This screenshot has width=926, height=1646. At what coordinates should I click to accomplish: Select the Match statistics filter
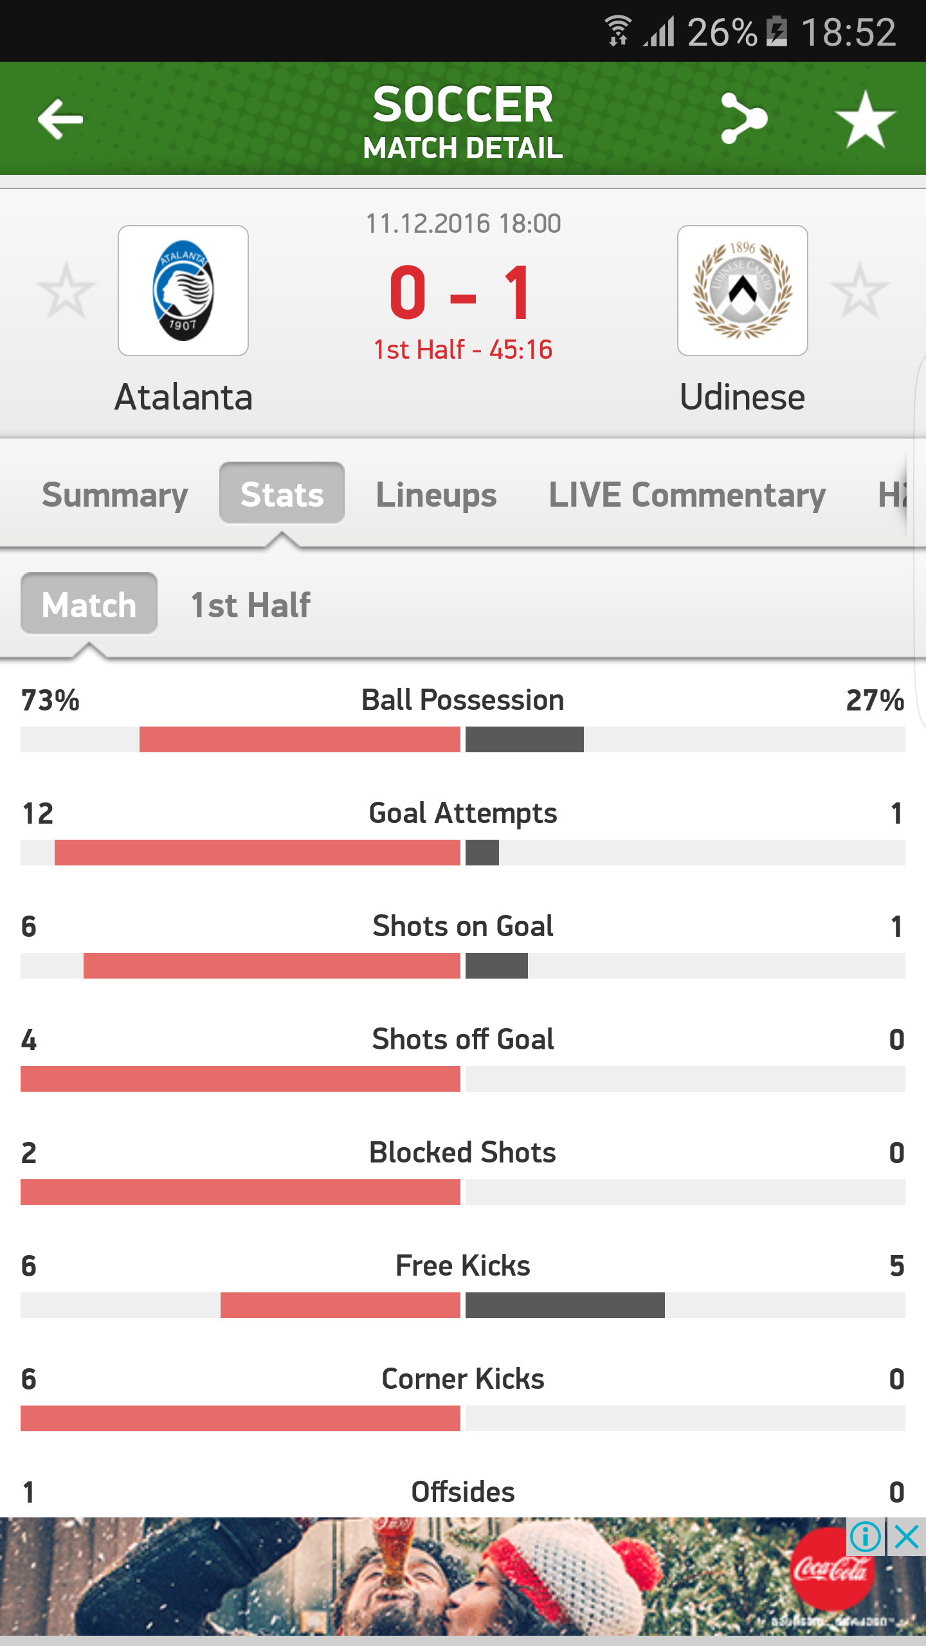[89, 605]
